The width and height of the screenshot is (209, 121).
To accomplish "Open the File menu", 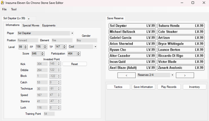I will point(4,9).
